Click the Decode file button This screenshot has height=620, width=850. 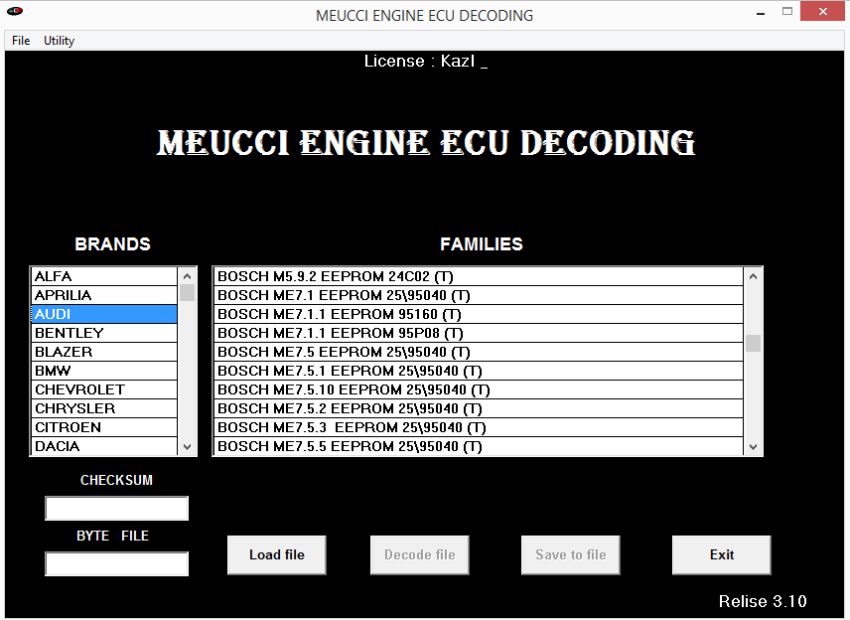point(420,554)
